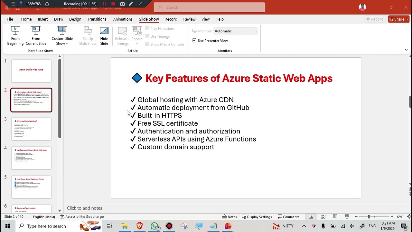Open the ribbon's Record tab

click(x=171, y=19)
